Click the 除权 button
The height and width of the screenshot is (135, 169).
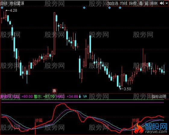coord(133,3)
